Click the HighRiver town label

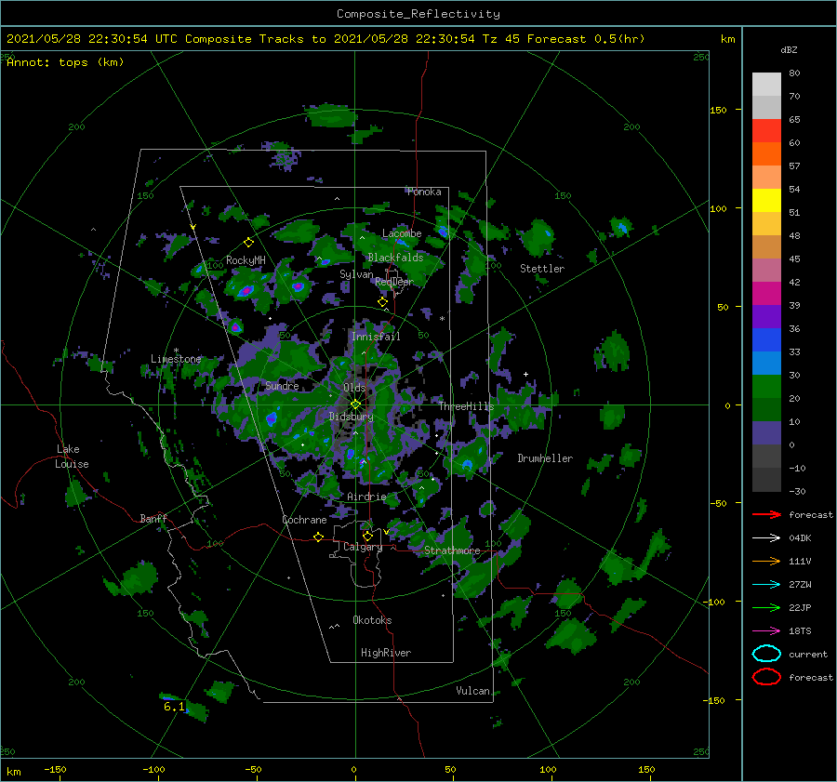pyautogui.click(x=386, y=653)
